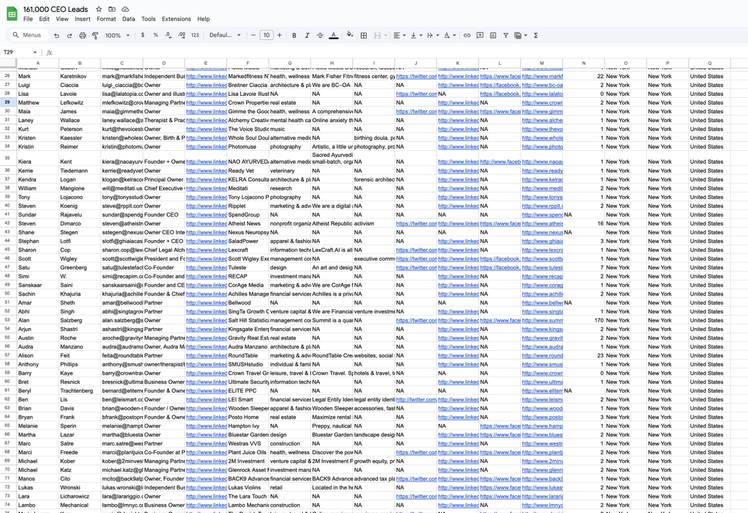Open the Format menu
The height and width of the screenshot is (513, 748).
(x=106, y=19)
